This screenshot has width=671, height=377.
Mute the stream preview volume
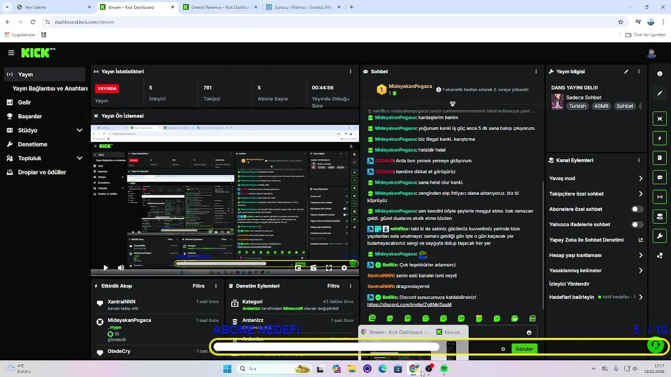click(121, 268)
